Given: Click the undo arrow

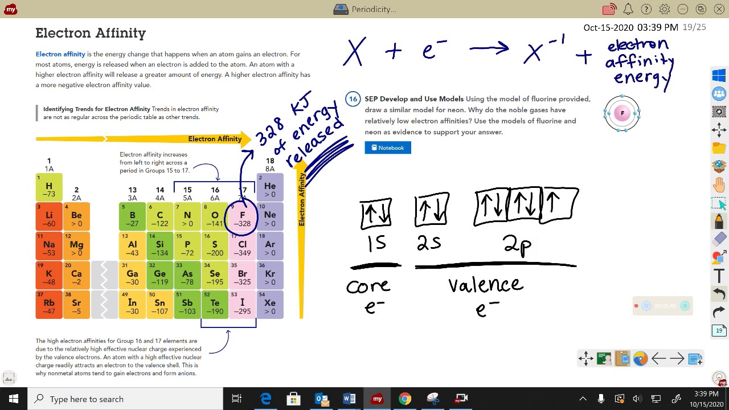Looking at the screenshot, I should tap(719, 294).
